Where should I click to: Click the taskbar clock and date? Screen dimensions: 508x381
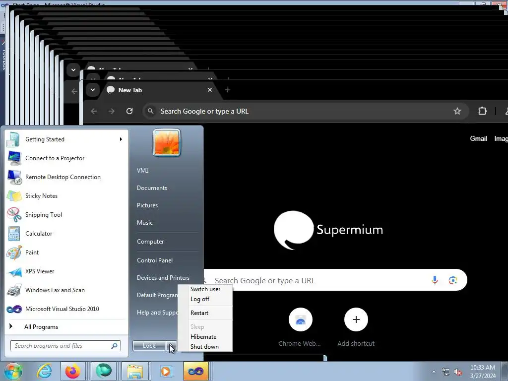[483, 372]
